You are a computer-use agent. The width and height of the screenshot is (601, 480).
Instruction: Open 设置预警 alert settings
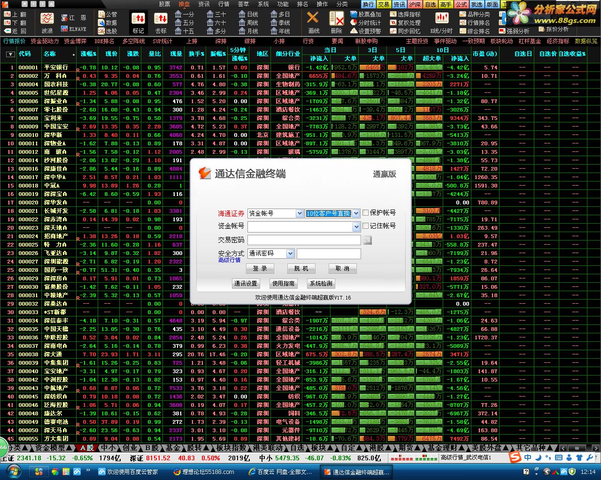(366, 31)
